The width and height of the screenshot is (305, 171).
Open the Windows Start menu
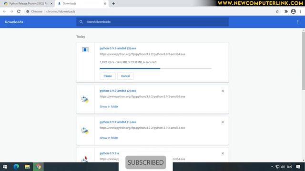5,167
